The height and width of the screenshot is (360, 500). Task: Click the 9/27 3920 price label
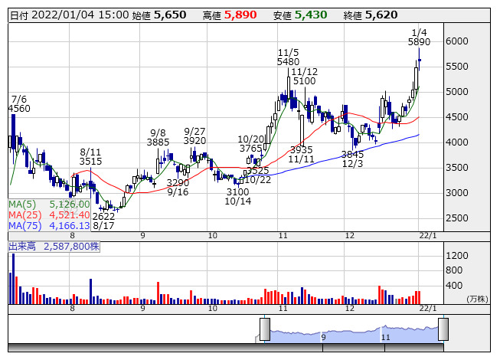[x=194, y=136]
